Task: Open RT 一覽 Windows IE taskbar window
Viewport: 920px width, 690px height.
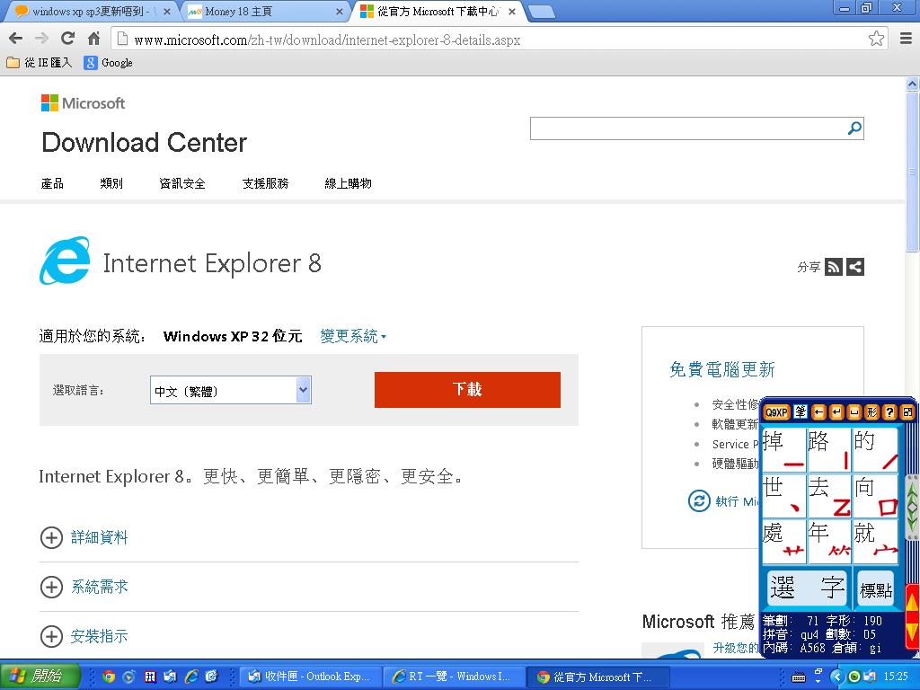Action: coord(453,677)
